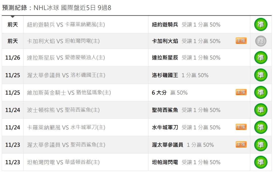
Task: Click green 準 icon for 坦帕灣閃電 VS 華盛頓首都 row
Action: pyautogui.click(x=261, y=162)
